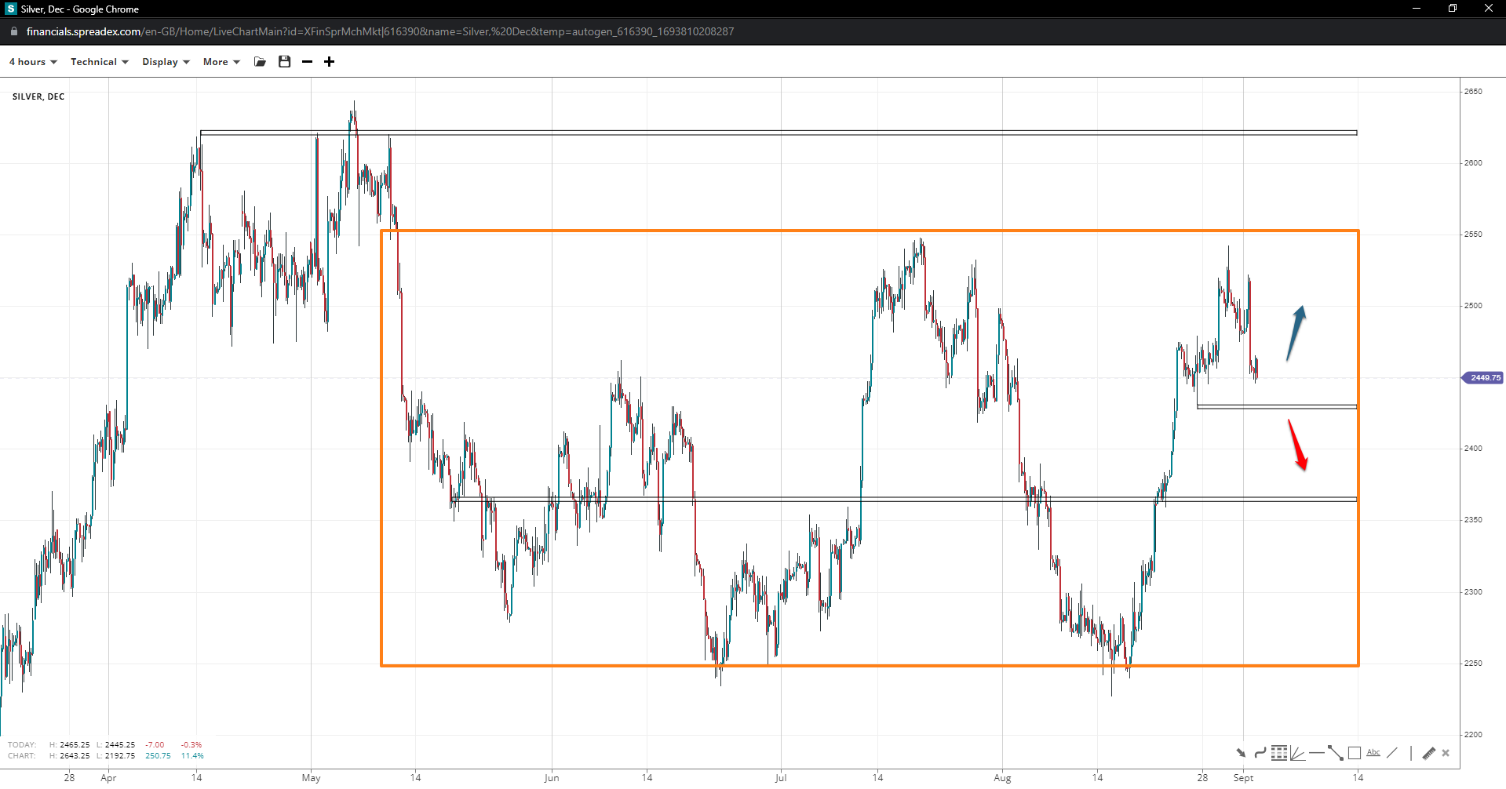Viewport: 1506px width, 789px height.
Task: Open the Display options dropdown
Action: (x=166, y=62)
